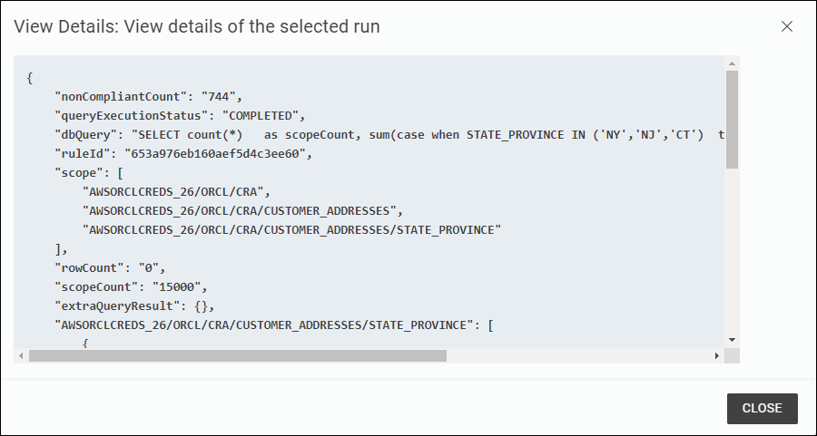The image size is (817, 436).
Task: Click the nonCompliantCount value 744
Action: pos(219,96)
